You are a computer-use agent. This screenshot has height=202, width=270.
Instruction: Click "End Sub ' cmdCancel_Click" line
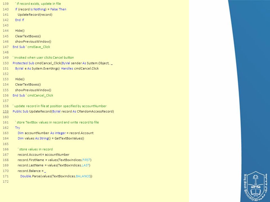pos(33,95)
